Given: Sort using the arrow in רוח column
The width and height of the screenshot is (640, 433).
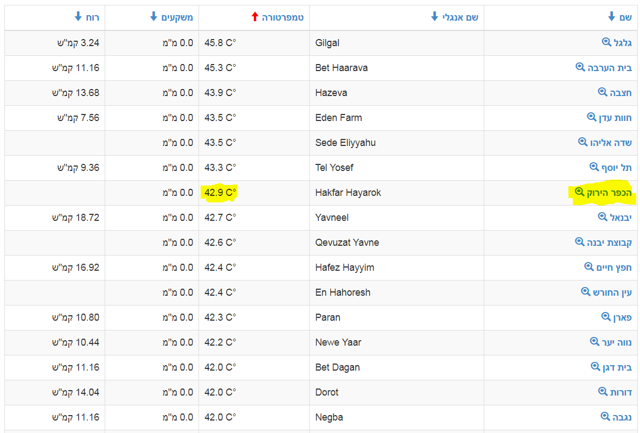Looking at the screenshot, I should [78, 17].
